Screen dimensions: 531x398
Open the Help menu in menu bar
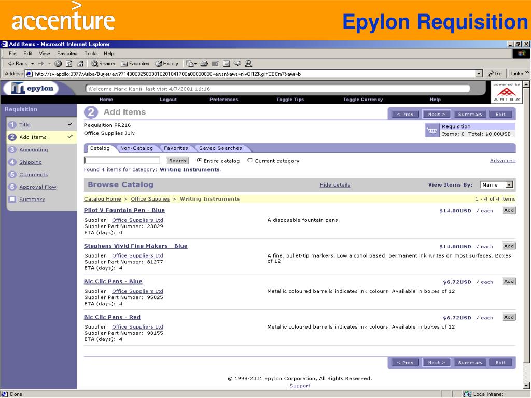tap(109, 53)
